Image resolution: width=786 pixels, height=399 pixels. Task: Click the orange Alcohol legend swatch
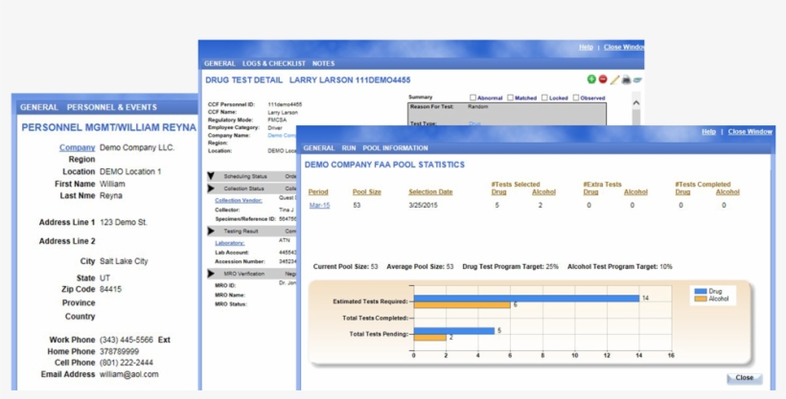pyautogui.click(x=701, y=299)
